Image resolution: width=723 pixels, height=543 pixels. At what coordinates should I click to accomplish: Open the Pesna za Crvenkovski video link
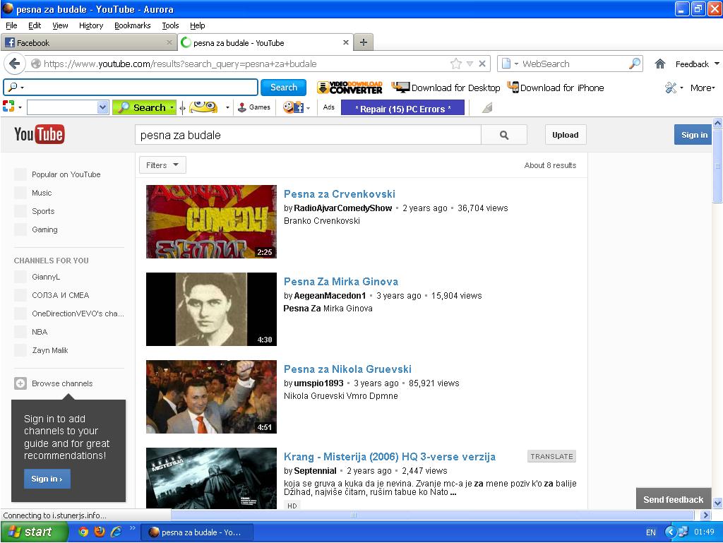click(x=340, y=194)
